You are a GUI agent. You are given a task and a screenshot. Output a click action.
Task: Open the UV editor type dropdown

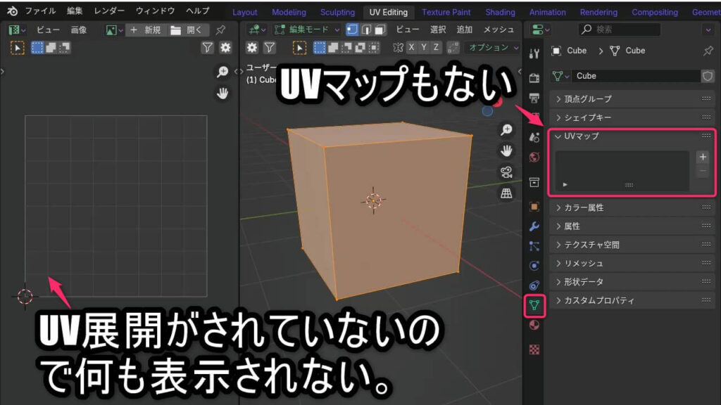[x=17, y=30]
